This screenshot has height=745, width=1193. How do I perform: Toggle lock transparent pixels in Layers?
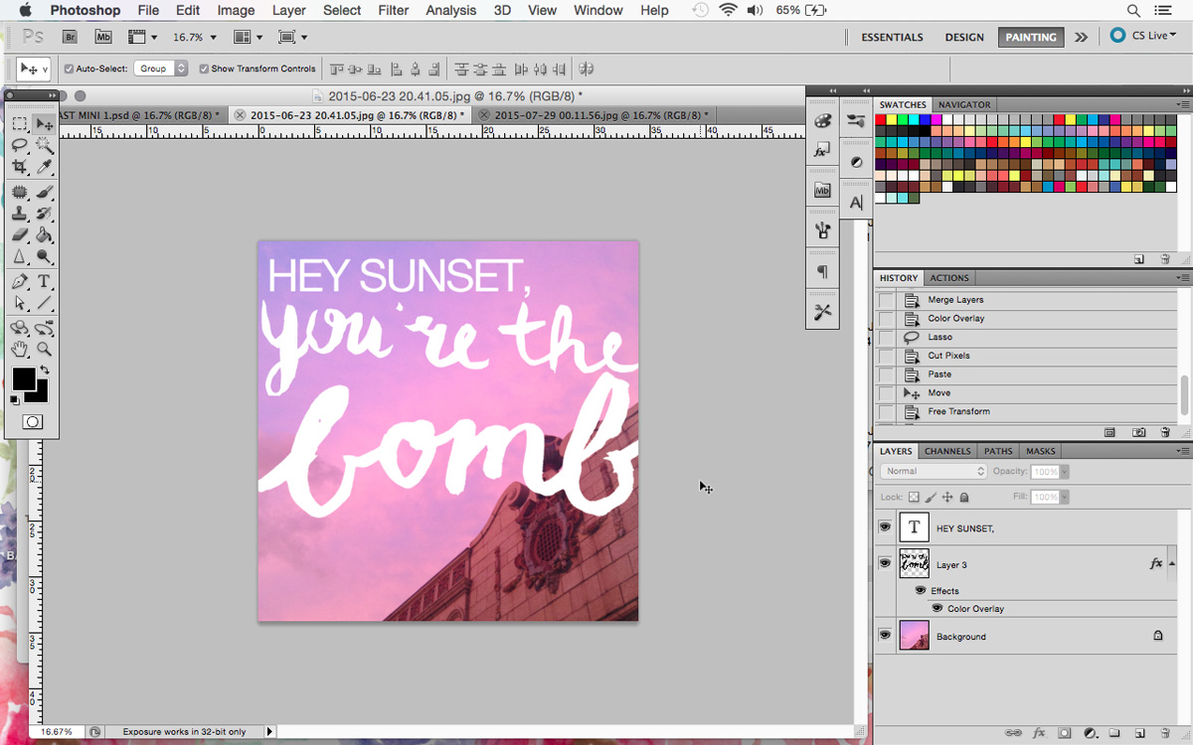[914, 497]
